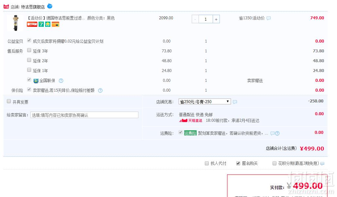Click item subtotal 749.00
Image resolution: width=337 pixels, height=197 pixels.
[317, 18]
